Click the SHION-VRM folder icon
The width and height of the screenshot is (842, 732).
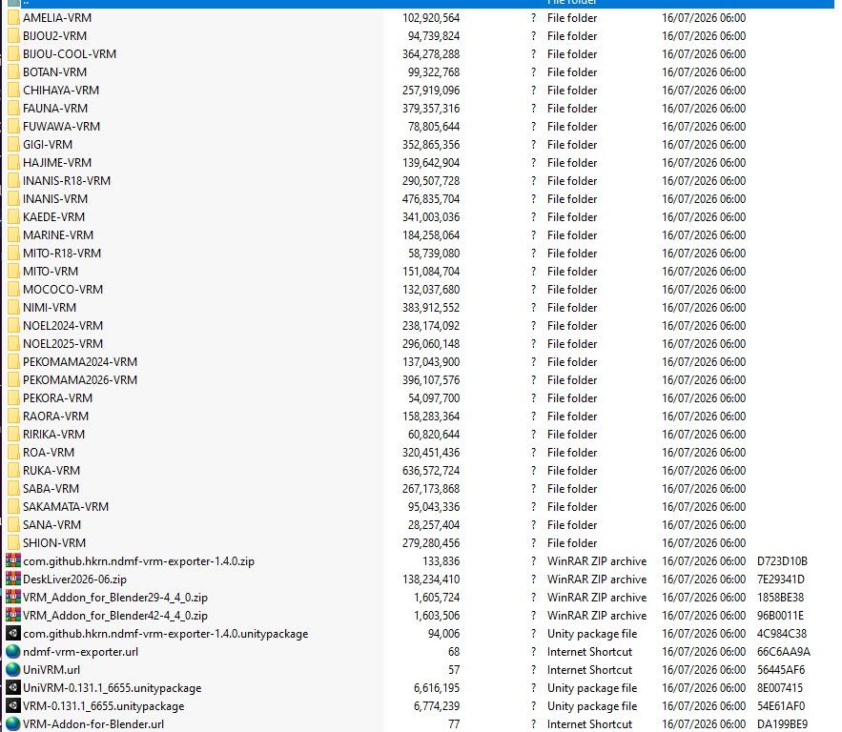13,543
